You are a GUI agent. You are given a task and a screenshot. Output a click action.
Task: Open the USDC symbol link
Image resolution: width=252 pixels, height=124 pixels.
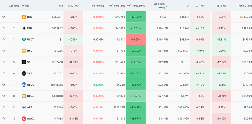click(30, 85)
